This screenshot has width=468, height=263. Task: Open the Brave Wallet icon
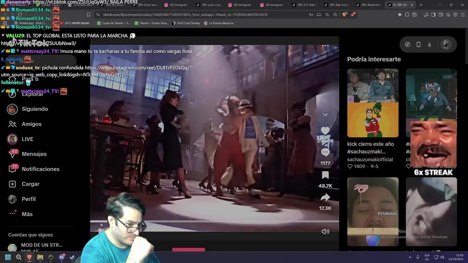(441, 15)
